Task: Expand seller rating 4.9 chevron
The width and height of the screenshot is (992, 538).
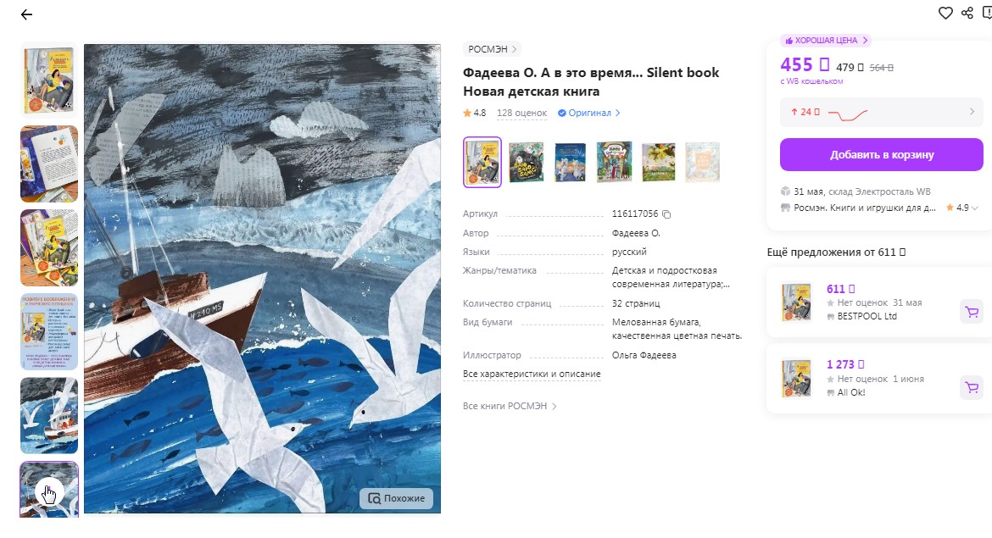Action: point(975,208)
